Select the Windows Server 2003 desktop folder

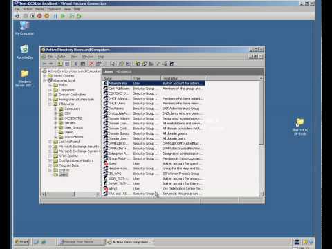[x=24, y=78]
